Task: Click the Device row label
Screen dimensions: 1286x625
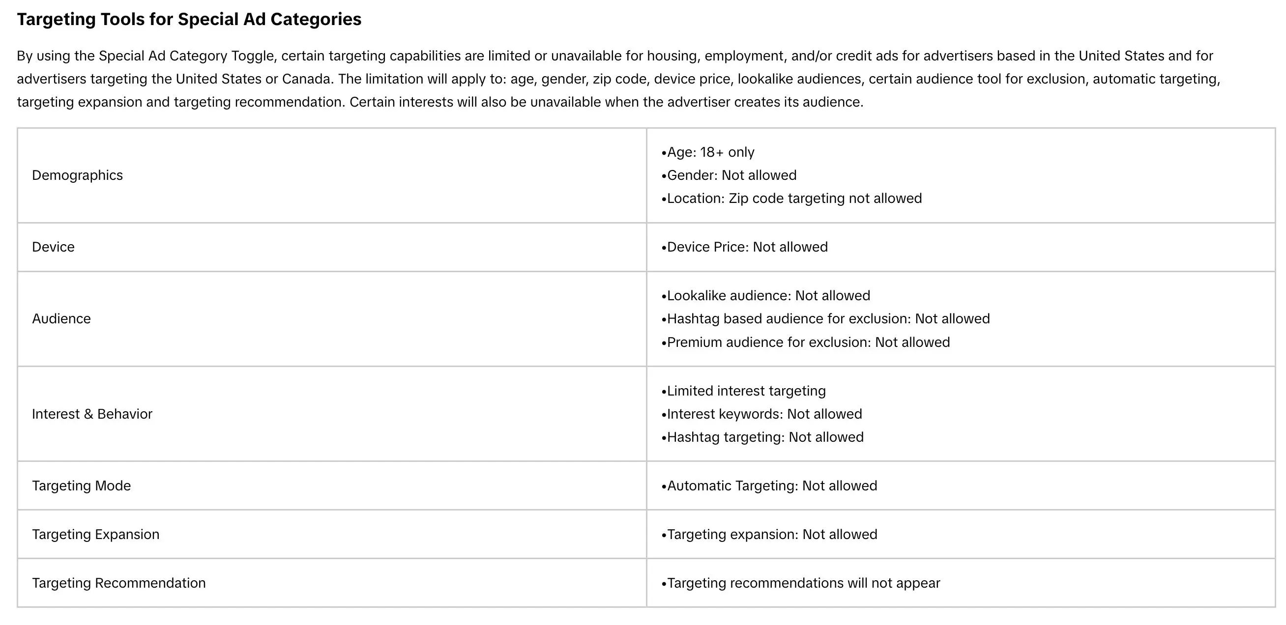Action: click(54, 247)
